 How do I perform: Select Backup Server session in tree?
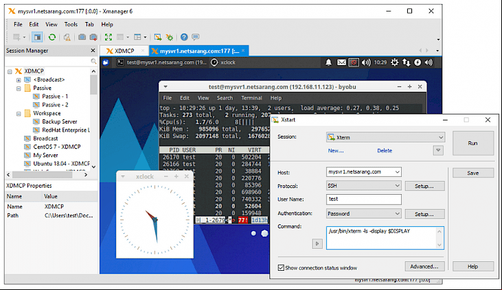point(60,122)
